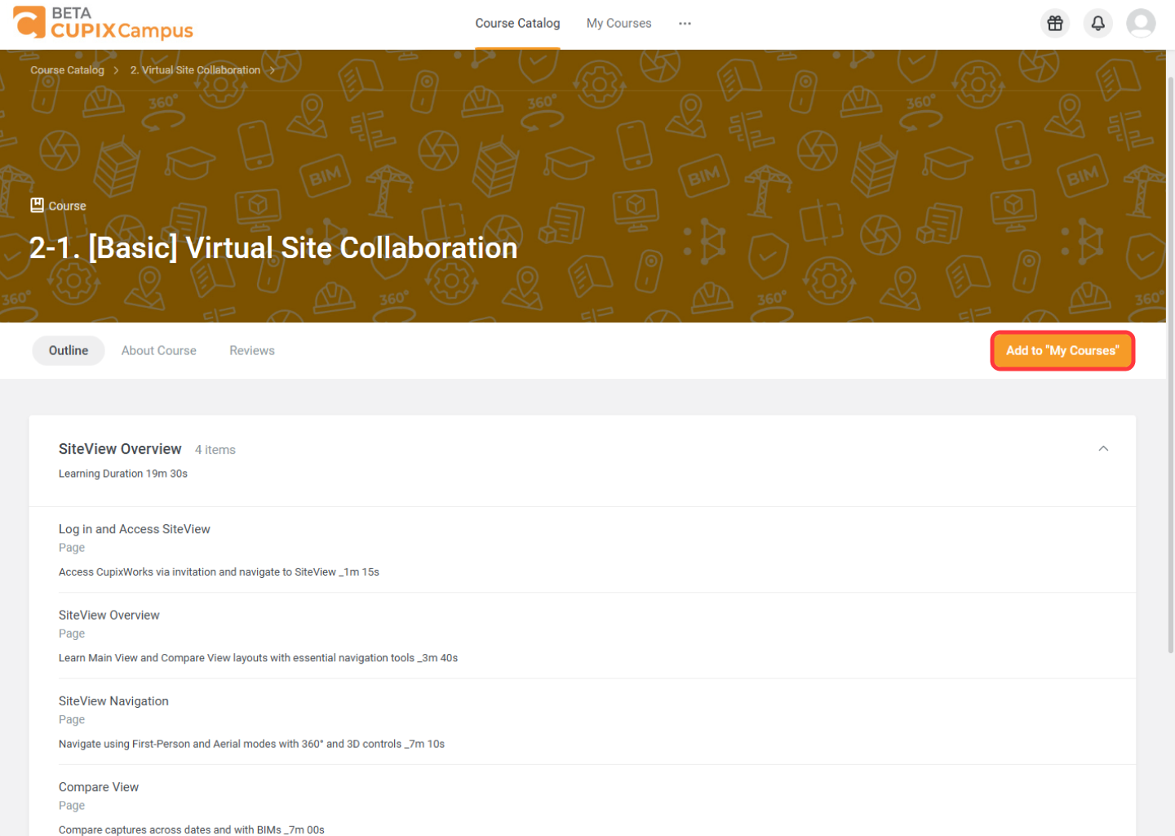The image size is (1175, 836).
Task: Go to CUPIX Campus home logo
Action: pos(104,23)
